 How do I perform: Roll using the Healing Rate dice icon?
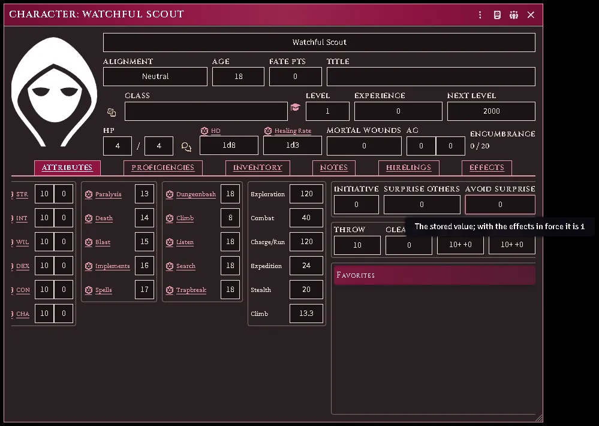pos(268,130)
